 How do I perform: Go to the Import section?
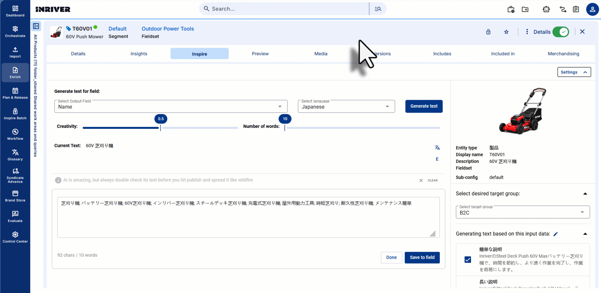tap(15, 52)
